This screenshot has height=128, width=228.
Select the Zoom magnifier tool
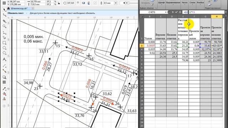(x=4, y=26)
